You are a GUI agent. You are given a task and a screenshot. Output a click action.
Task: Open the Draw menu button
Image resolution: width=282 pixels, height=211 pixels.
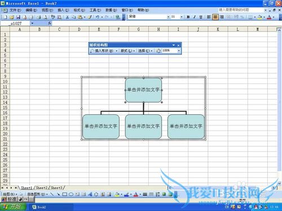click(10, 194)
